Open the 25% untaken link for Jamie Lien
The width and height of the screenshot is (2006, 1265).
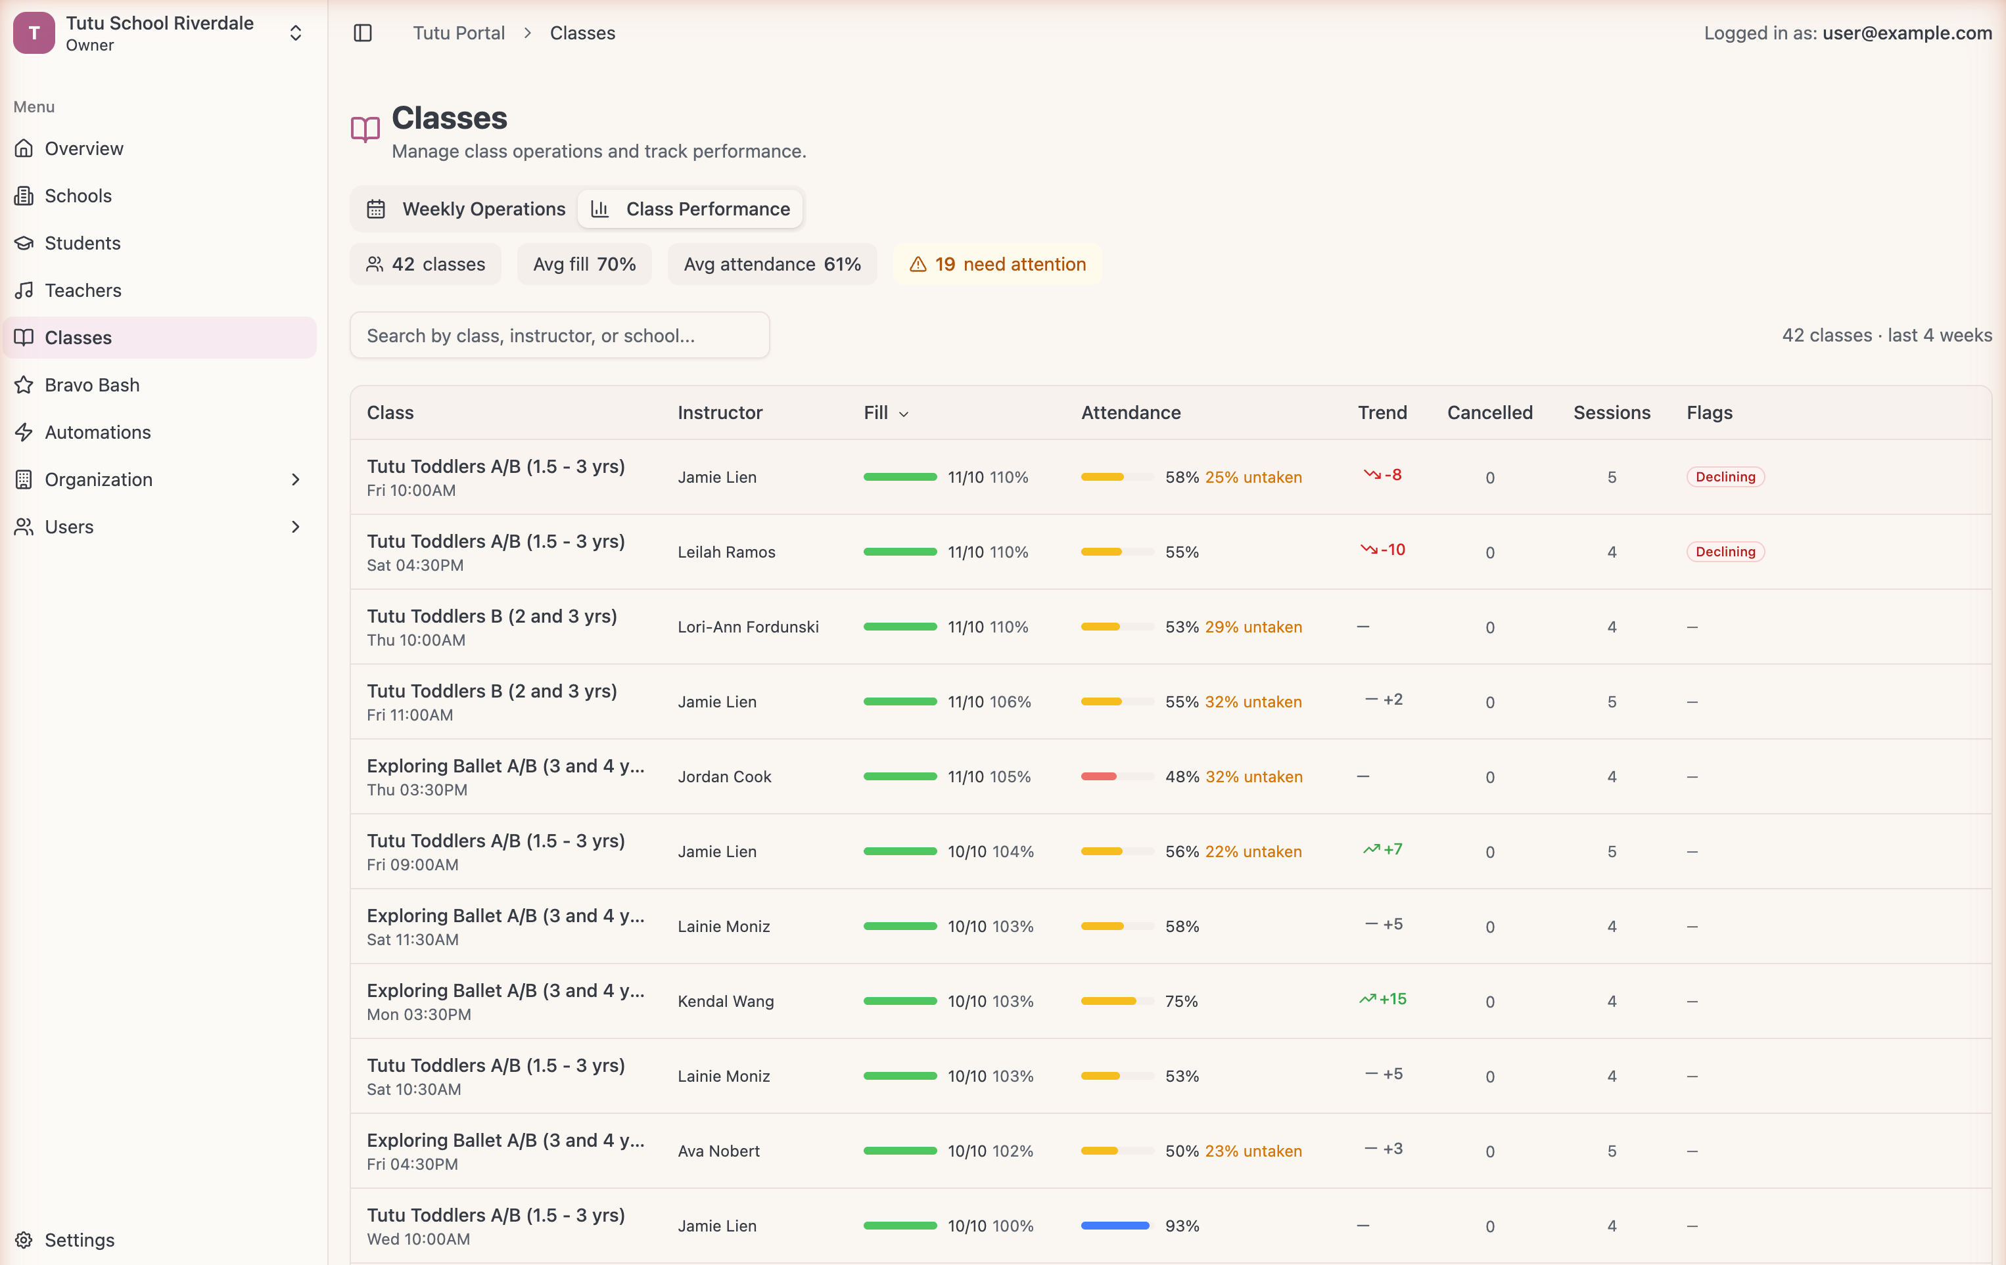(x=1254, y=477)
